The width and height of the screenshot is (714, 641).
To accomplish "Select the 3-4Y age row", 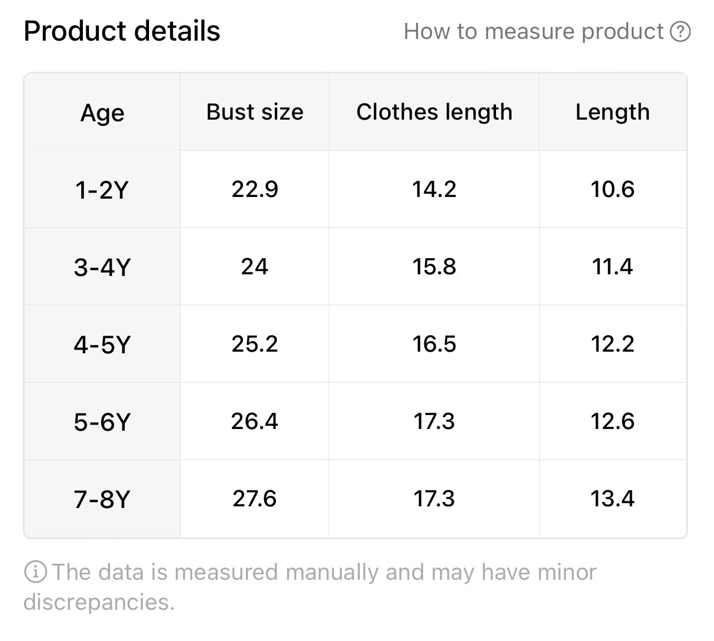I will point(355,267).
